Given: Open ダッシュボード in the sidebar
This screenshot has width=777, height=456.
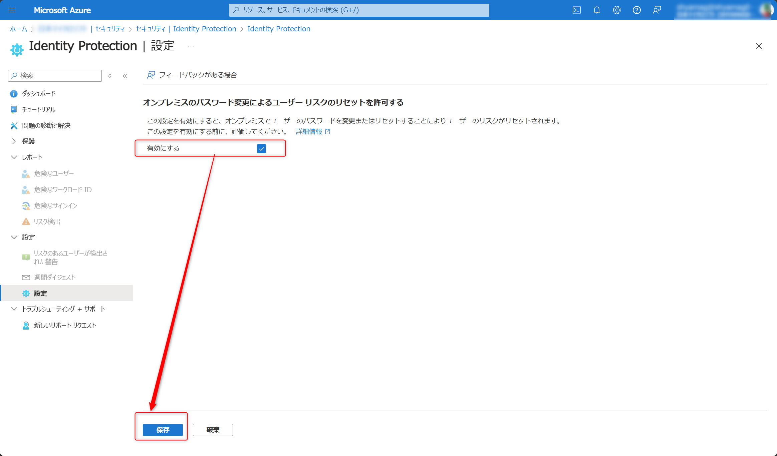Looking at the screenshot, I should [38, 93].
